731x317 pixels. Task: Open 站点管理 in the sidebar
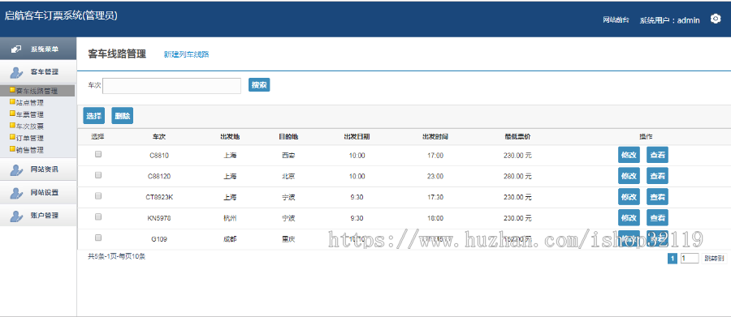(x=30, y=102)
